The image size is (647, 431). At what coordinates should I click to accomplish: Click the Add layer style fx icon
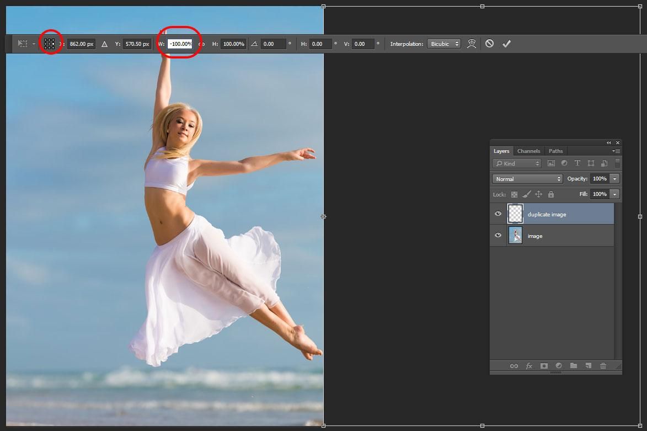[x=529, y=365]
